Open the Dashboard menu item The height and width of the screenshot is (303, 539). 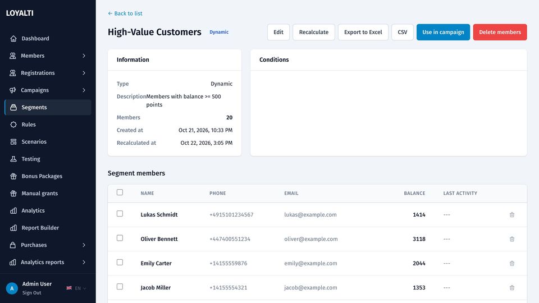[x=48, y=39]
